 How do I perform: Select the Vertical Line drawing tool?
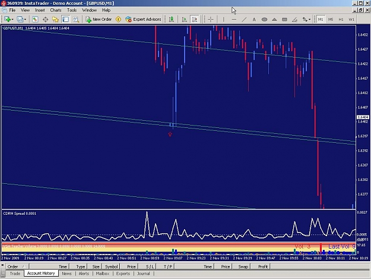click(223, 19)
